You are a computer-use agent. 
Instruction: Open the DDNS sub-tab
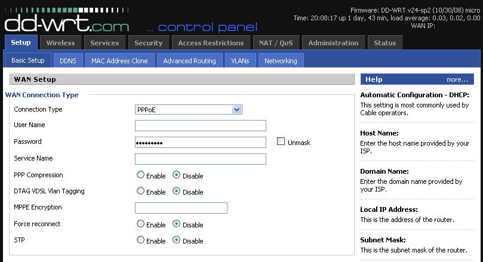(x=68, y=61)
